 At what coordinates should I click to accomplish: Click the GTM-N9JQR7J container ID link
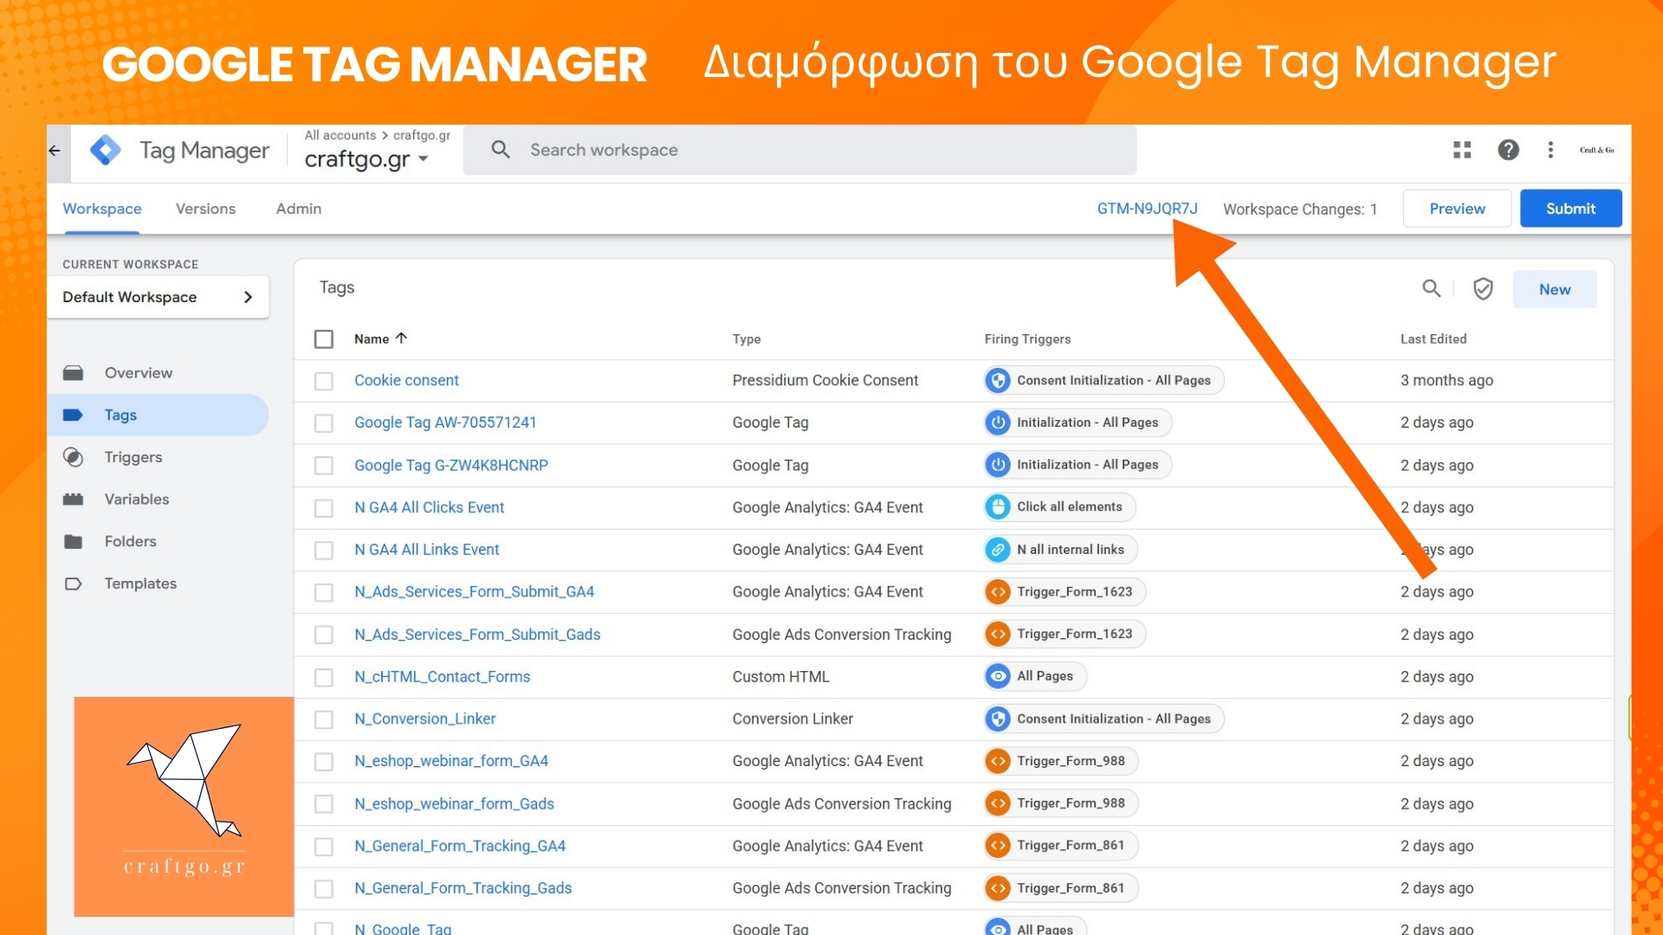point(1147,209)
